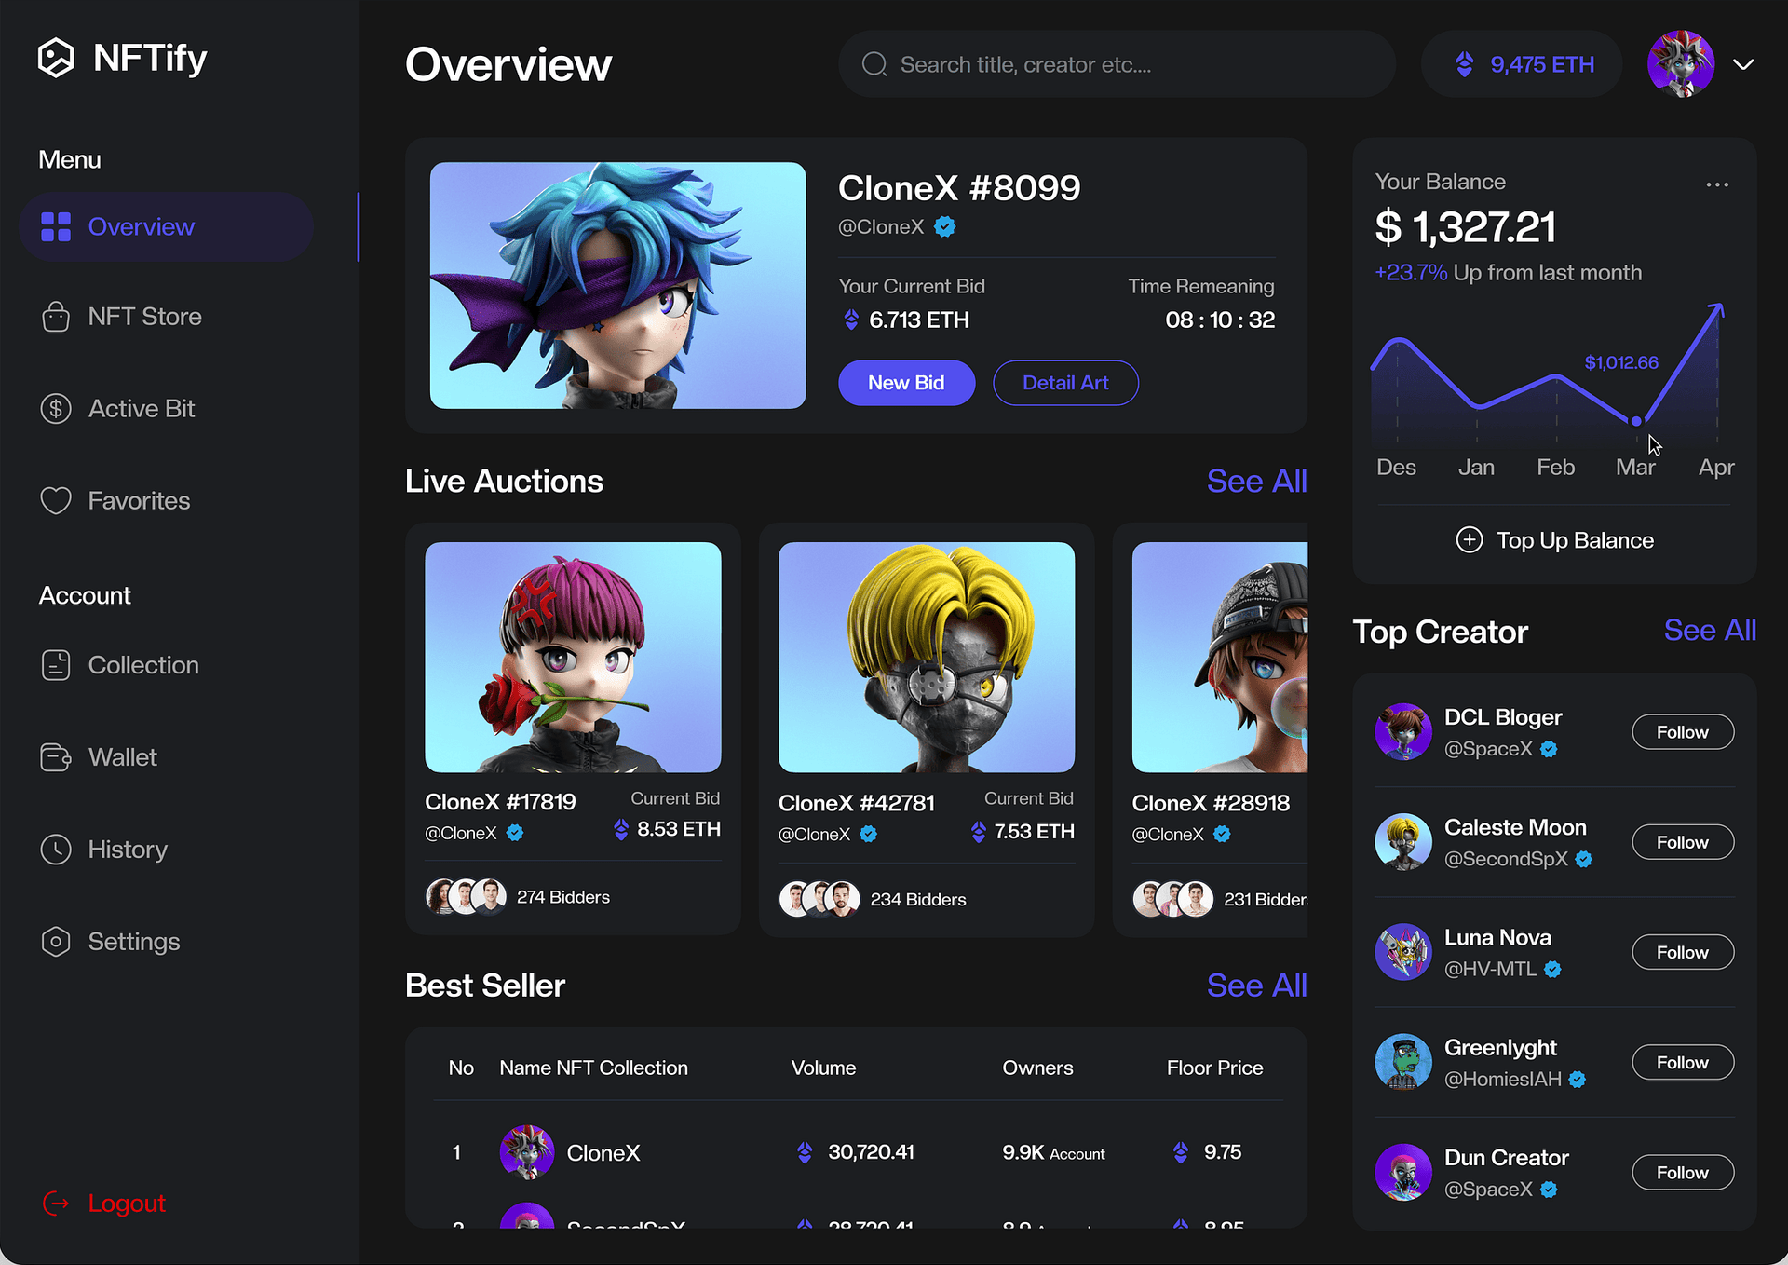See All best sellers

pos(1256,985)
